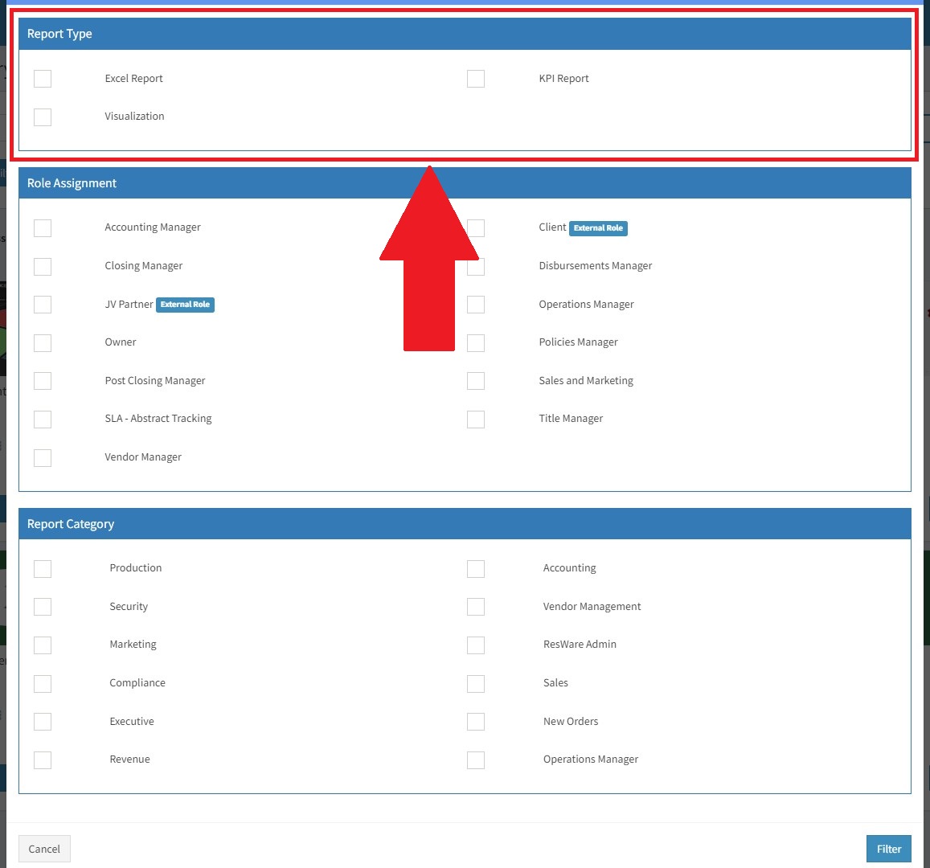Image resolution: width=930 pixels, height=868 pixels.
Task: Select the New Orders category
Action: [476, 721]
